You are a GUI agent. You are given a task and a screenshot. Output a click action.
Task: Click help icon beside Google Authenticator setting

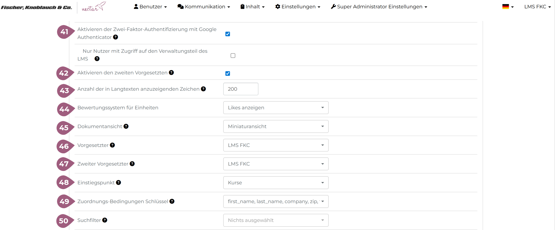pyautogui.click(x=115, y=37)
